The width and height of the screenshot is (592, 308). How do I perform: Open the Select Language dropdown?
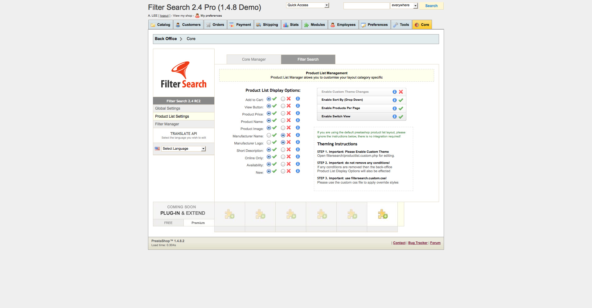(183, 149)
